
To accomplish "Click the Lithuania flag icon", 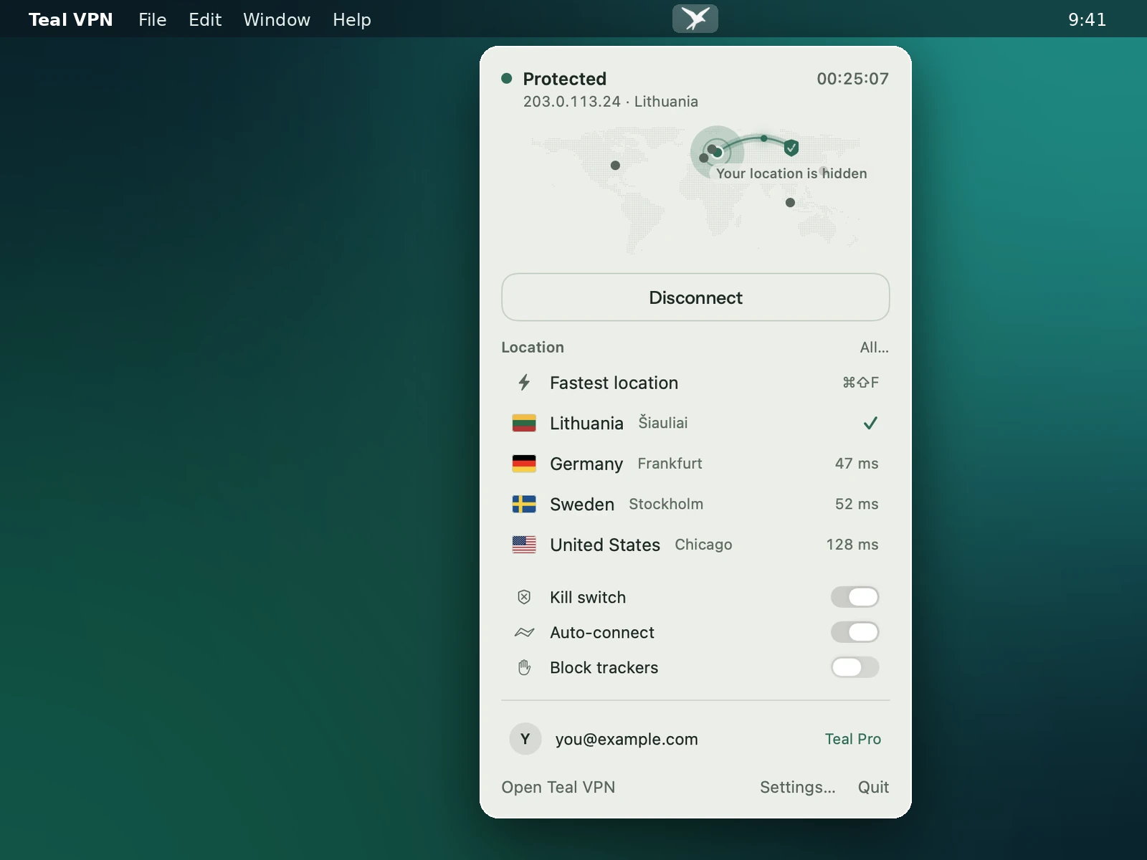I will [x=524, y=424].
